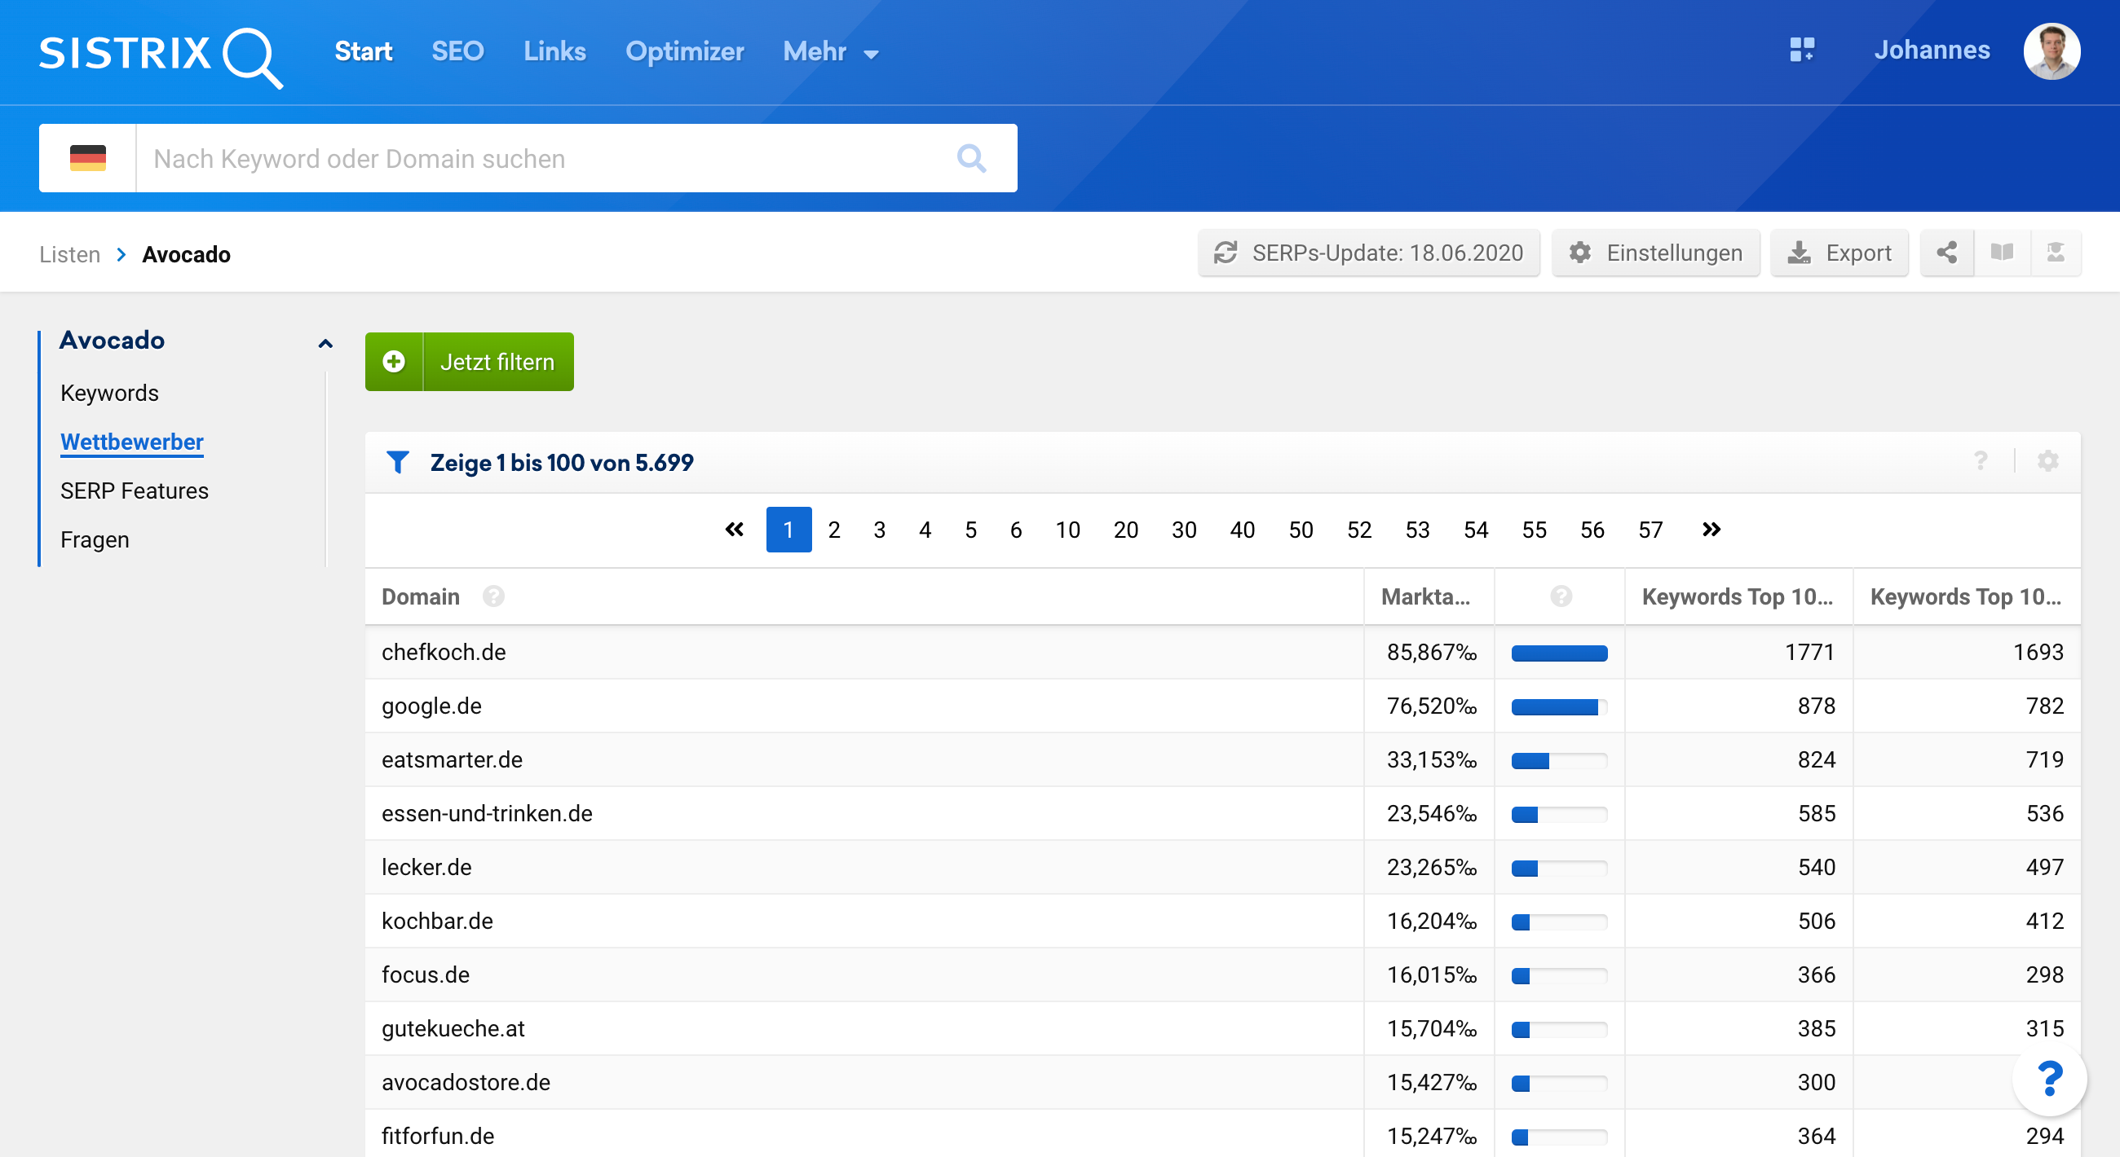Open the SEO navigation tab

point(457,52)
